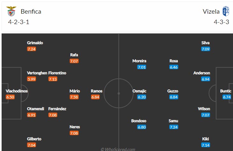The height and width of the screenshot is (151, 233).
Task: Click Vertonghen's 5.99 rating badge
Action: pyautogui.click(x=32, y=79)
